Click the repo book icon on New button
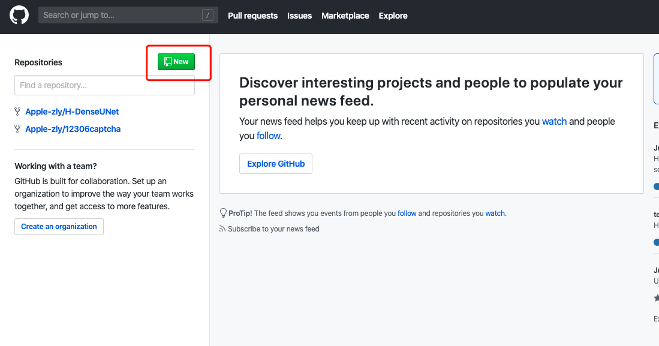This screenshot has height=346, width=659. tap(168, 61)
